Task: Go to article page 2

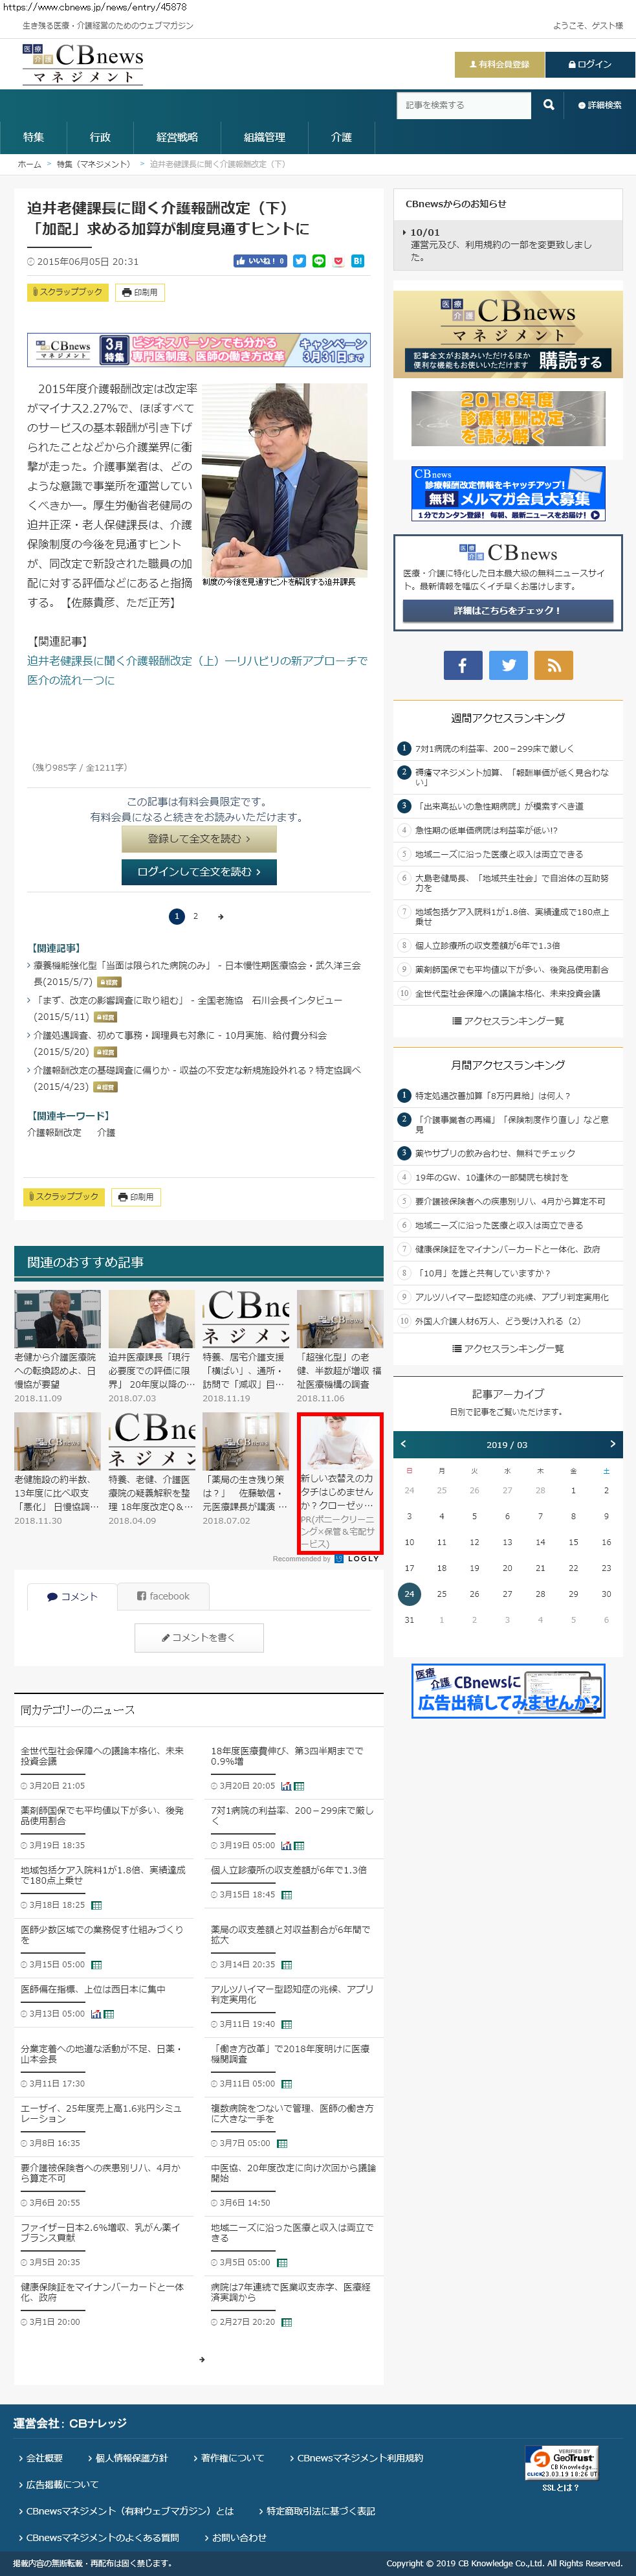Action: (195, 916)
